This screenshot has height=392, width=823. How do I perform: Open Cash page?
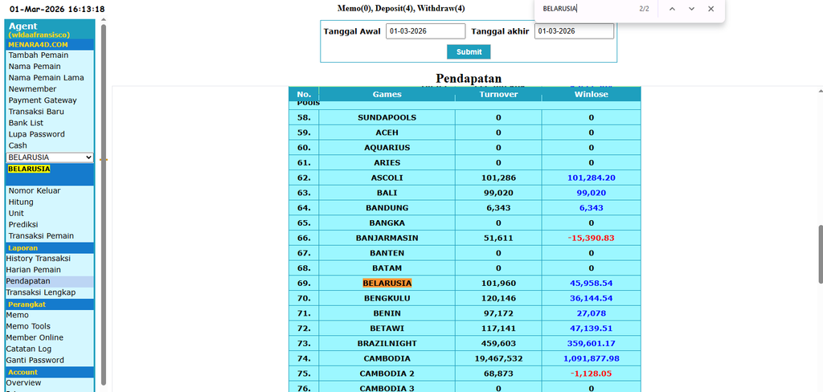click(x=18, y=145)
